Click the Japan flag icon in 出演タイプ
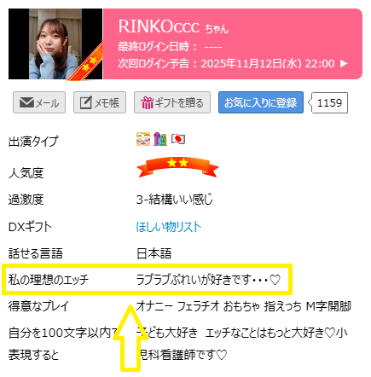Image resolution: width=371 pixels, height=377 pixels. (x=178, y=139)
